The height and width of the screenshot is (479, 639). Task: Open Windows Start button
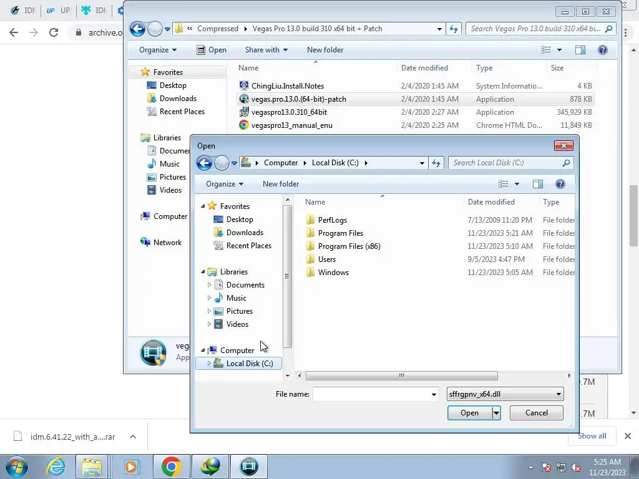[x=17, y=467]
